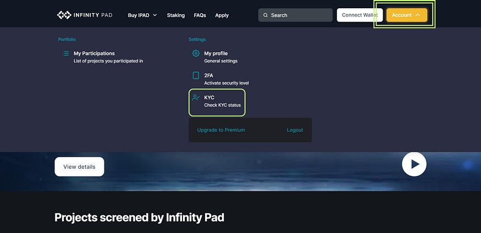Viewport: 481px width, 233px height.
Task: Click the My profile gear icon
Action: coord(196,53)
